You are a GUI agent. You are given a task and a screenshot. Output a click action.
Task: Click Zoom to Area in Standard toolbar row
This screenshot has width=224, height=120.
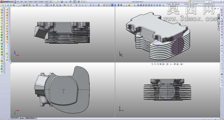83,5
